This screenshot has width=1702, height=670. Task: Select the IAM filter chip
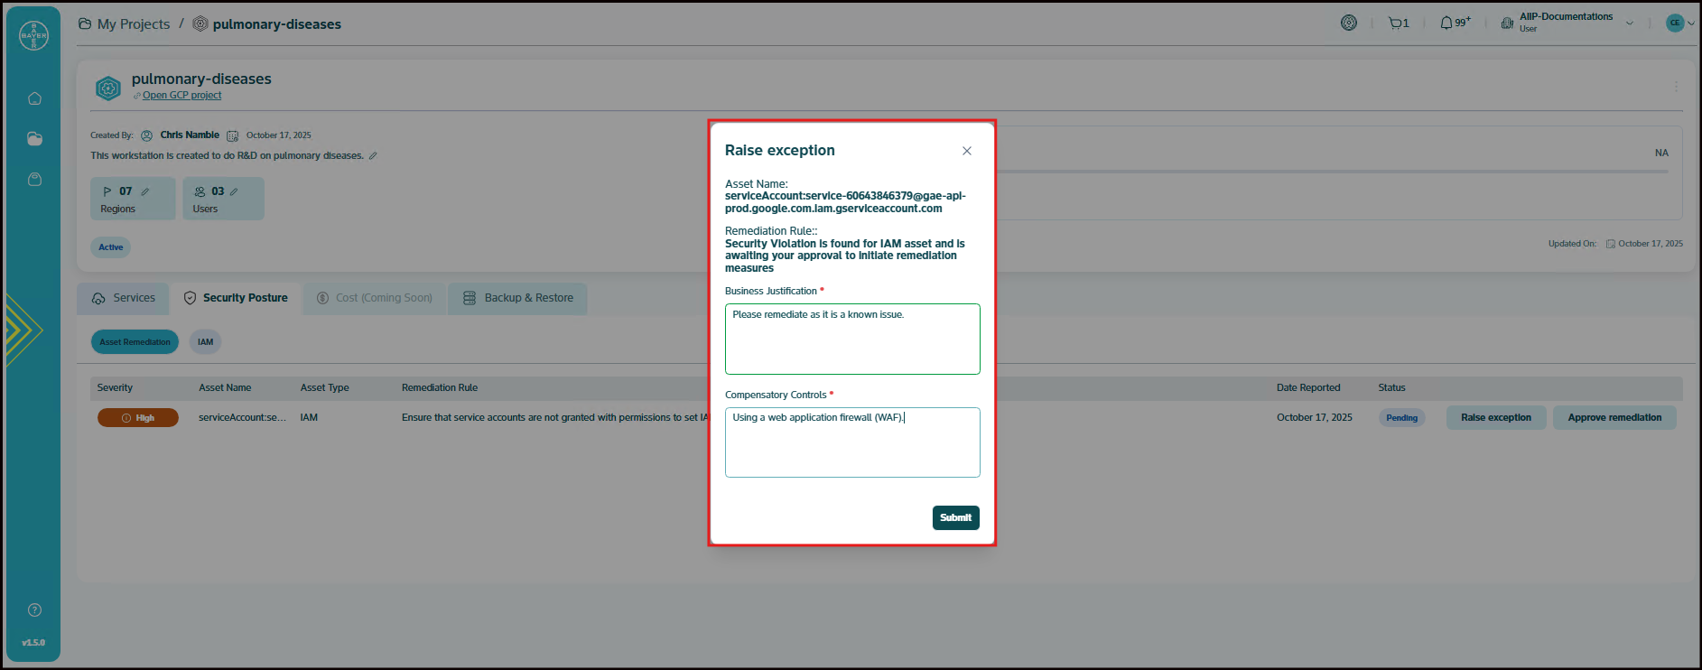click(x=206, y=342)
